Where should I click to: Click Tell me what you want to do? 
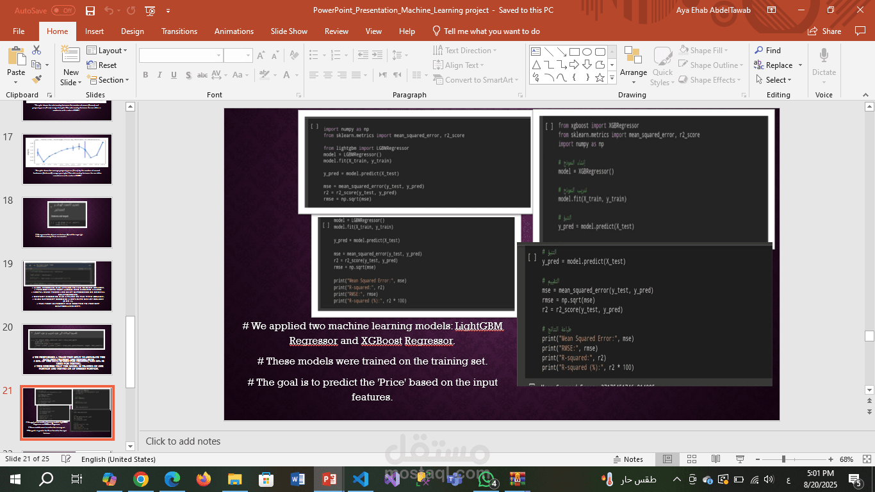486,31
